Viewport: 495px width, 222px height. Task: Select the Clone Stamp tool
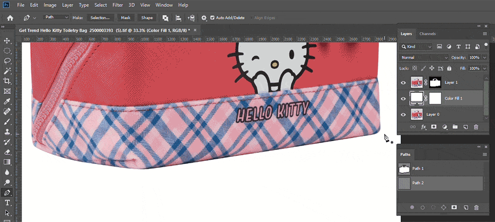pos(7,132)
